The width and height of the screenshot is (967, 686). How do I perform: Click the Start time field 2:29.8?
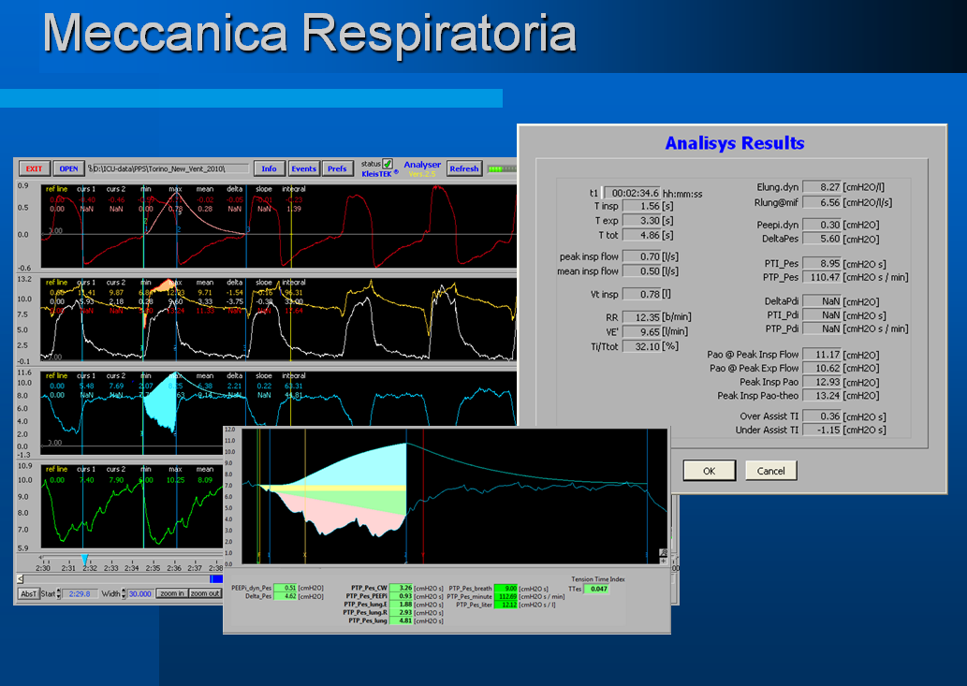(80, 593)
